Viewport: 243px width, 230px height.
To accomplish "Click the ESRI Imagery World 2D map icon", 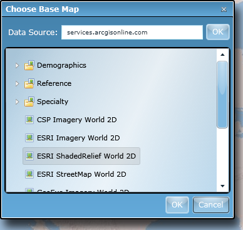I will [x=29, y=138].
